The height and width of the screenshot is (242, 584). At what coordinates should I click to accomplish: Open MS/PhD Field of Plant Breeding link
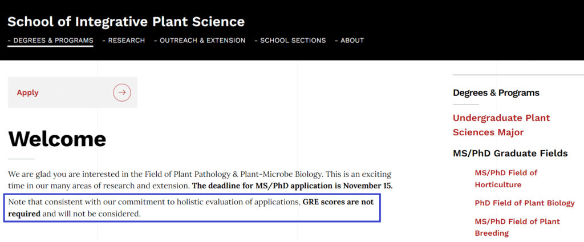tap(517, 227)
